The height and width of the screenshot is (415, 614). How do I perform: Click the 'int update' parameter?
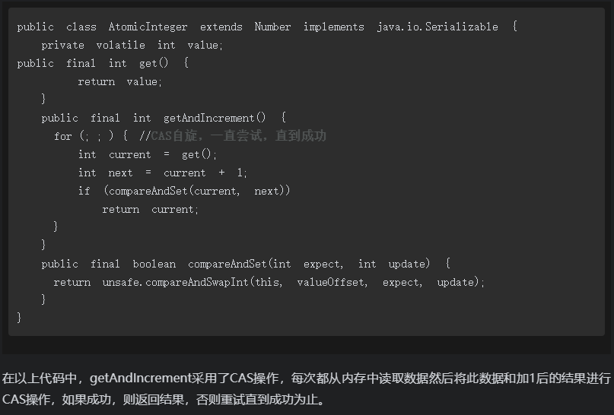coord(394,264)
